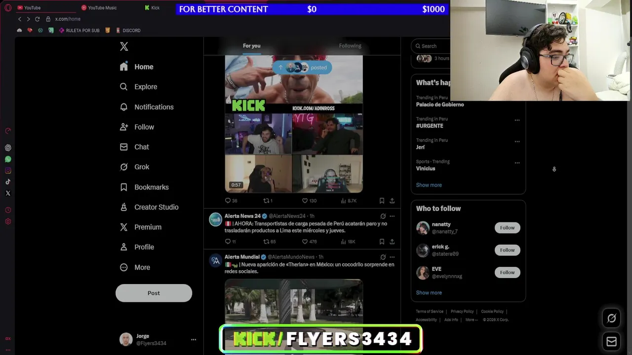632x355 pixels.
Task: View analytics of Alerta News 24 post (18K)
Action: tap(348, 242)
